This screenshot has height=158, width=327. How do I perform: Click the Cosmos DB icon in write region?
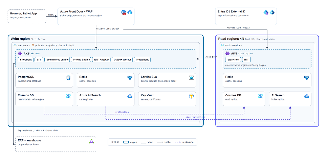[68, 96]
